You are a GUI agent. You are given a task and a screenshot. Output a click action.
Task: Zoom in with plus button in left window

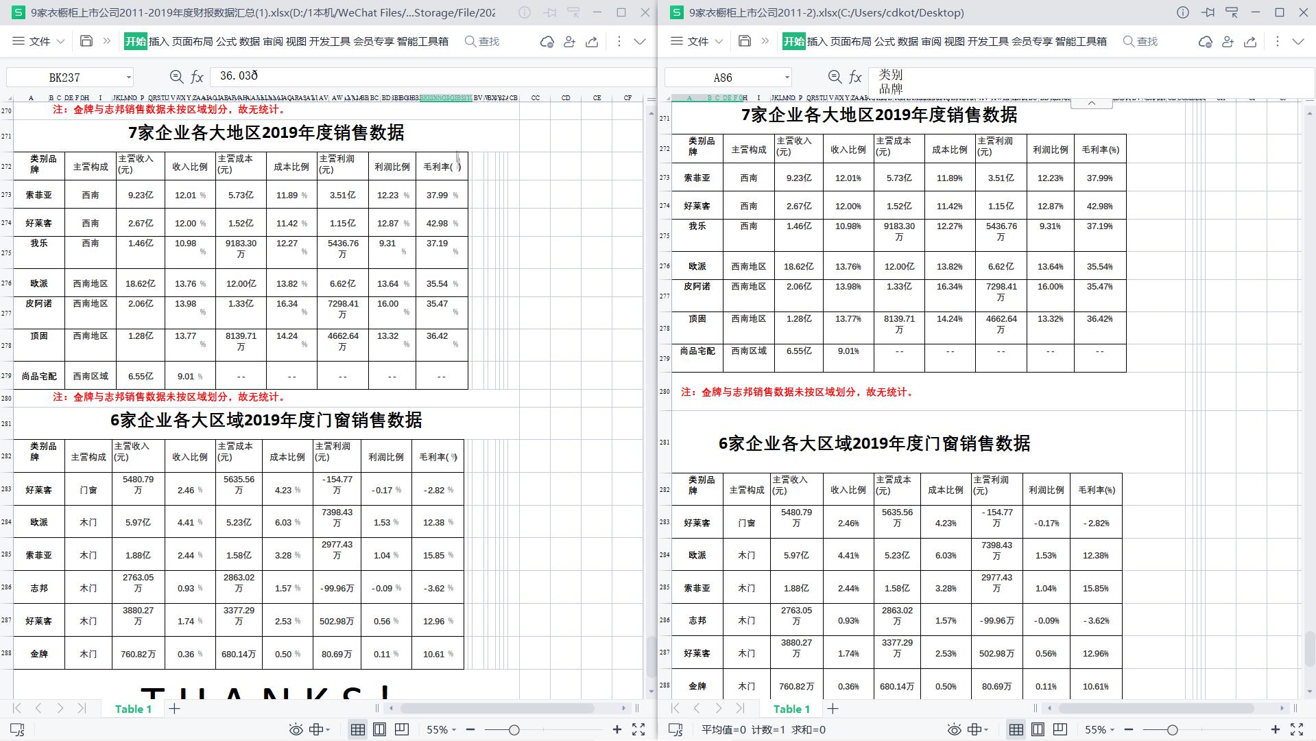coord(617,729)
